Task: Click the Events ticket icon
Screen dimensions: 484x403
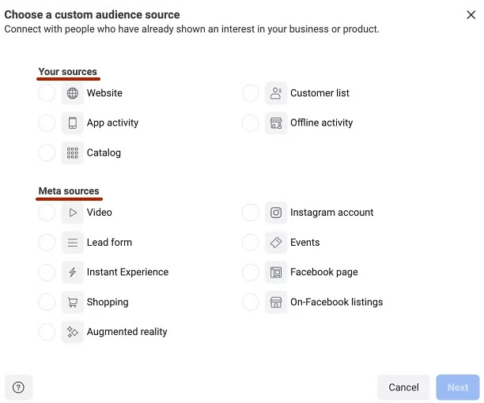Action: point(276,243)
